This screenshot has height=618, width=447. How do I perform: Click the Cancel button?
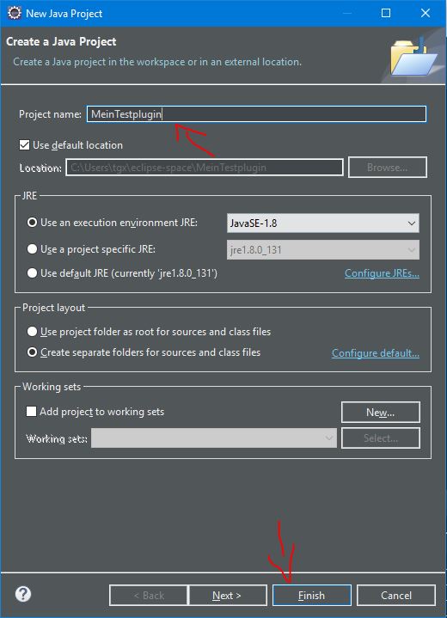tap(396, 595)
